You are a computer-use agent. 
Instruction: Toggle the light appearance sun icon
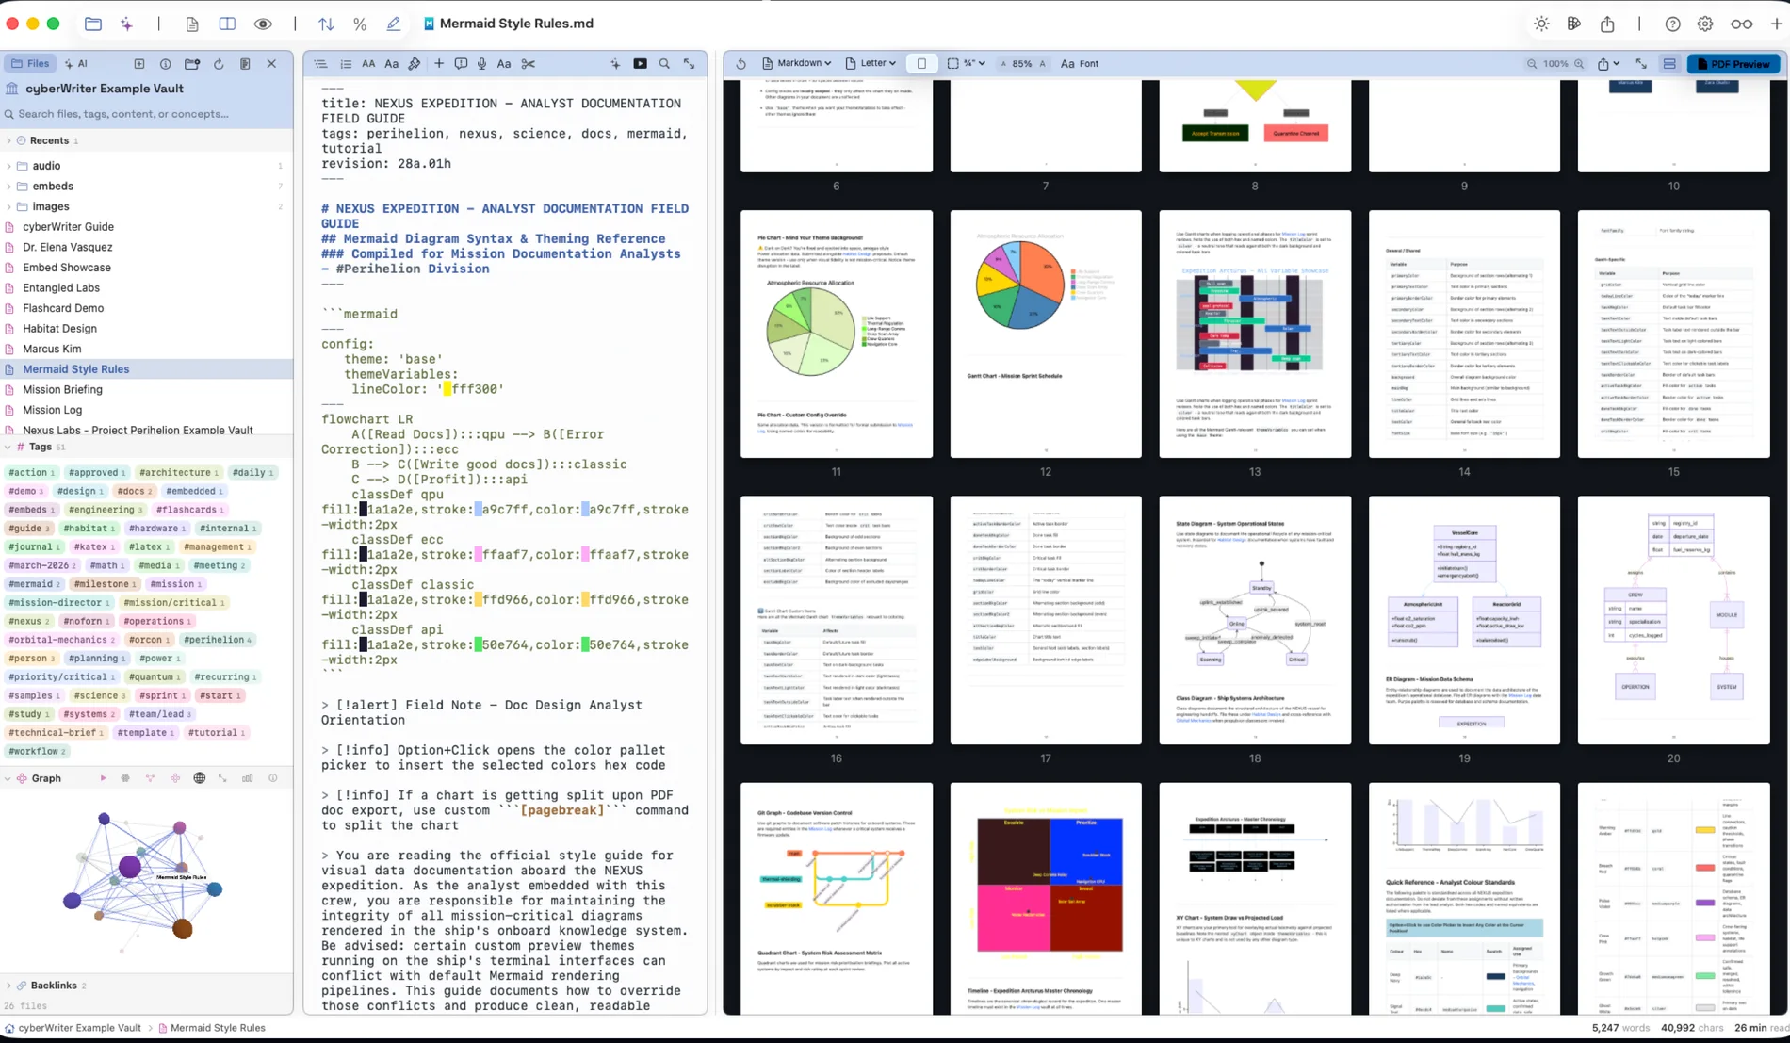1541,24
